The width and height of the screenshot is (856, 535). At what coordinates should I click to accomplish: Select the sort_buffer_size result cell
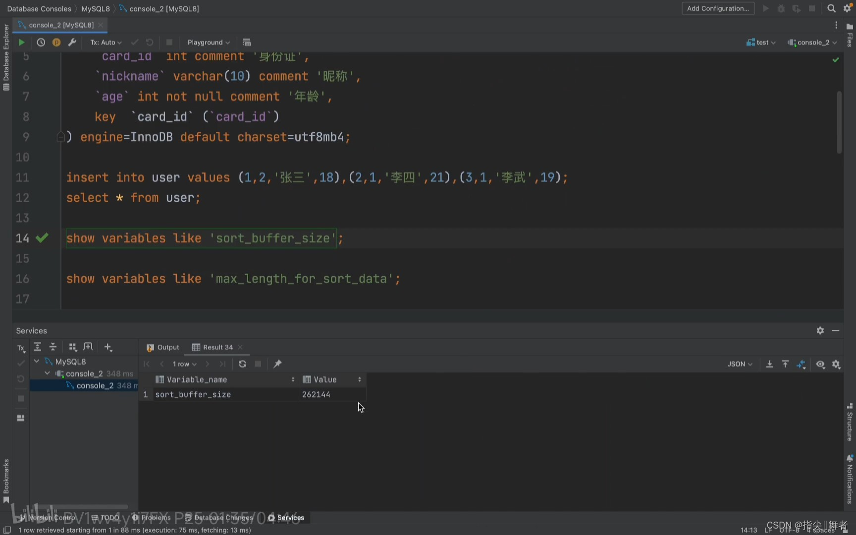225,394
